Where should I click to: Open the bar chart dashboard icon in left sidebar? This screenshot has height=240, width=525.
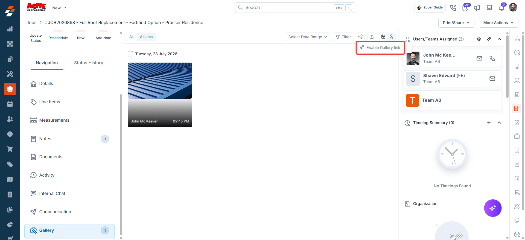coord(10,29)
